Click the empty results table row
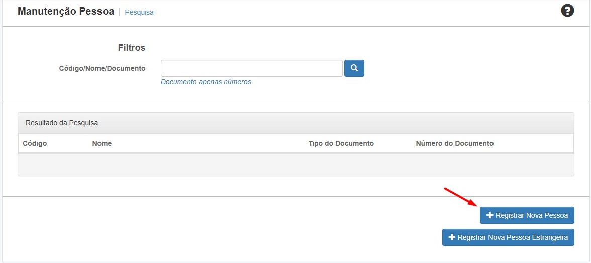 (x=295, y=164)
